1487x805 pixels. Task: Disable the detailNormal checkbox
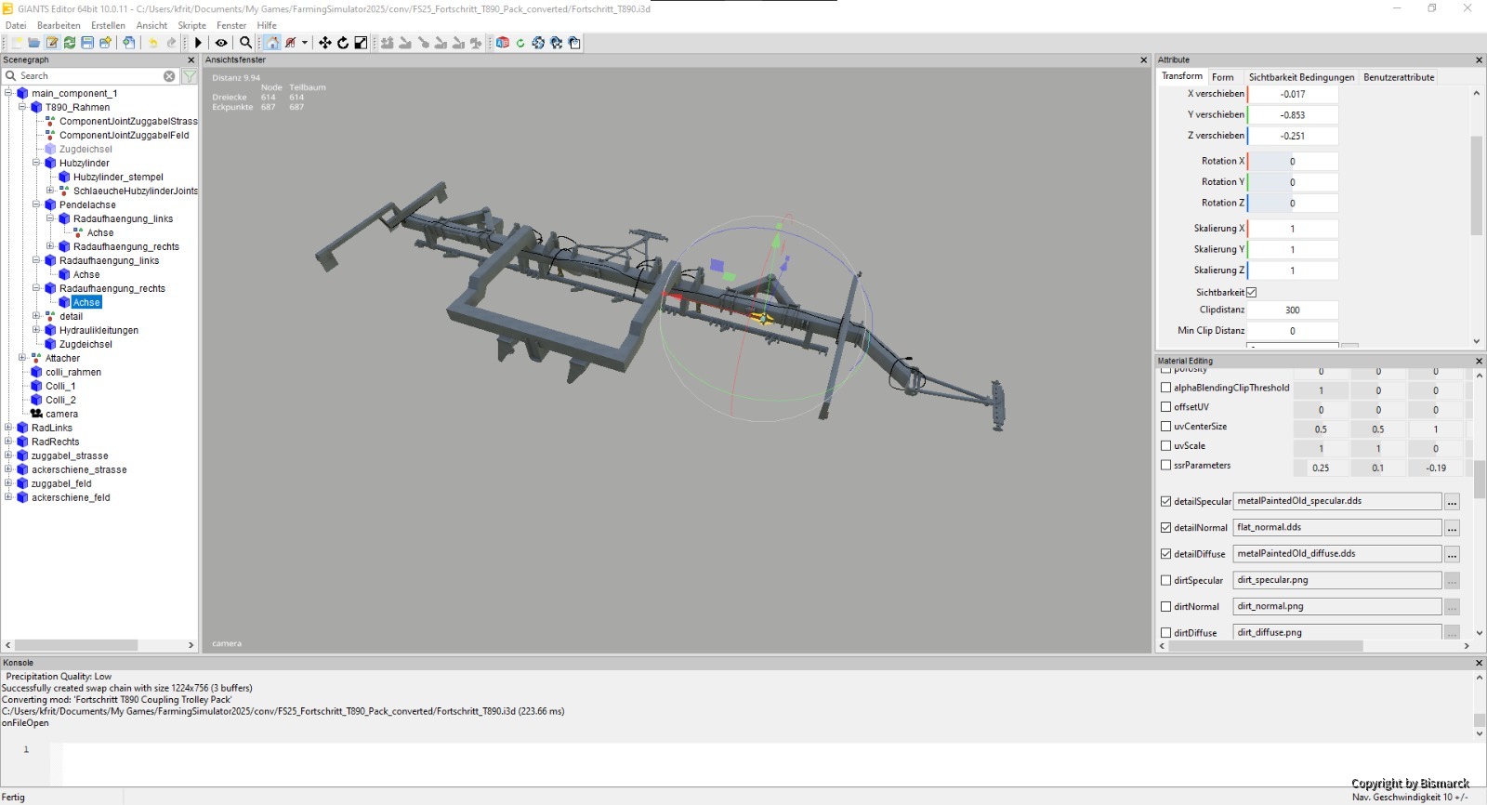pyautogui.click(x=1165, y=527)
